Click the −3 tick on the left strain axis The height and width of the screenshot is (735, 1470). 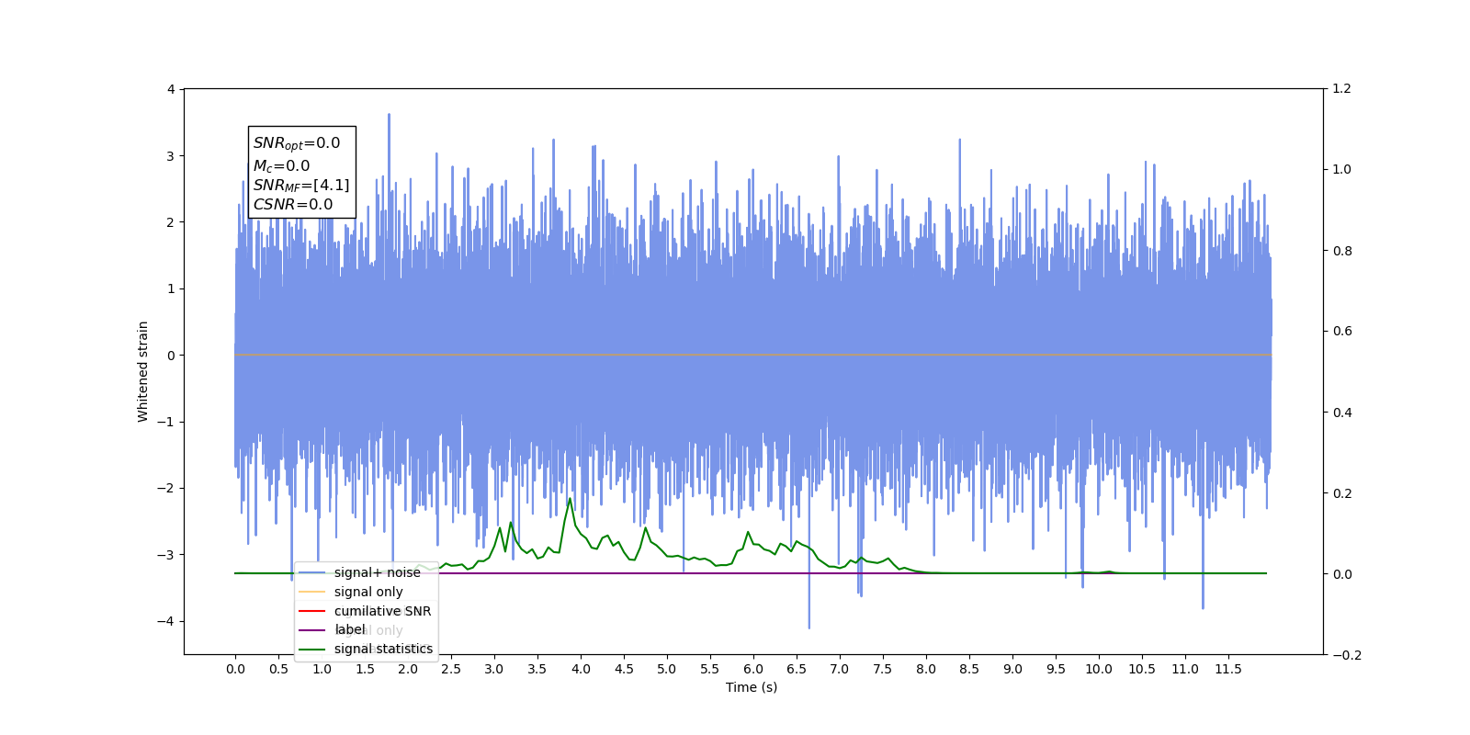point(165,555)
